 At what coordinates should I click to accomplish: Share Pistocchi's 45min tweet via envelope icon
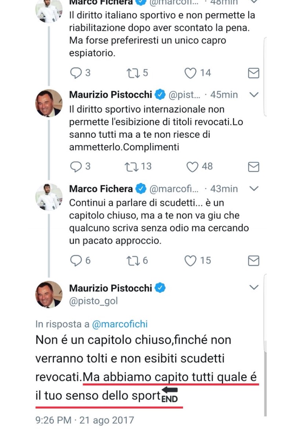click(x=254, y=167)
